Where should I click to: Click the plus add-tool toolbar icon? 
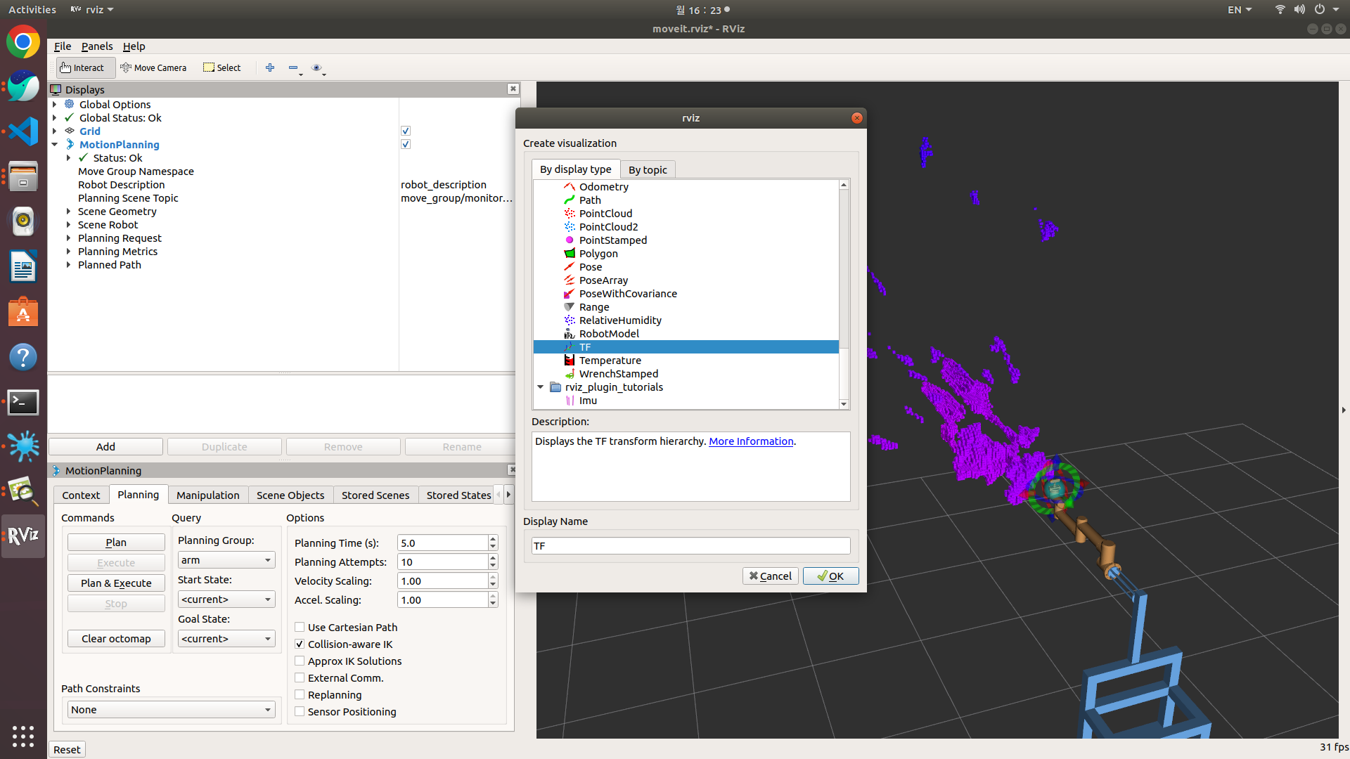coord(270,67)
